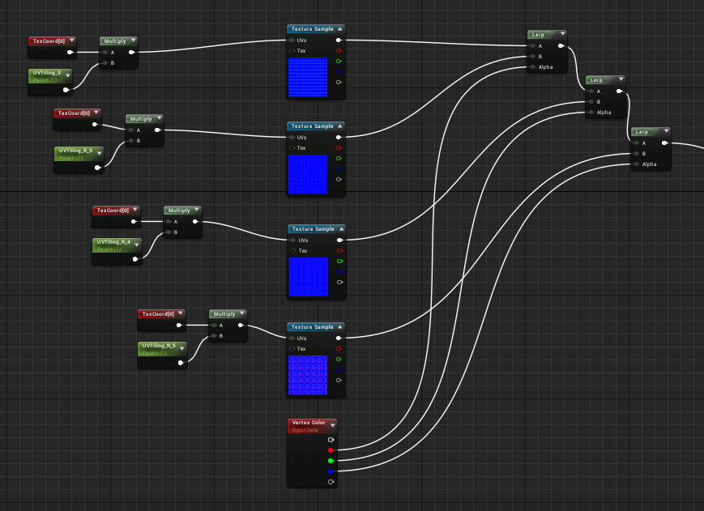Click RGB output pin of Texture Sample fed by UVTiling_3 Multiply
Image resolution: width=704 pixels, height=511 pixels.
tap(339, 40)
